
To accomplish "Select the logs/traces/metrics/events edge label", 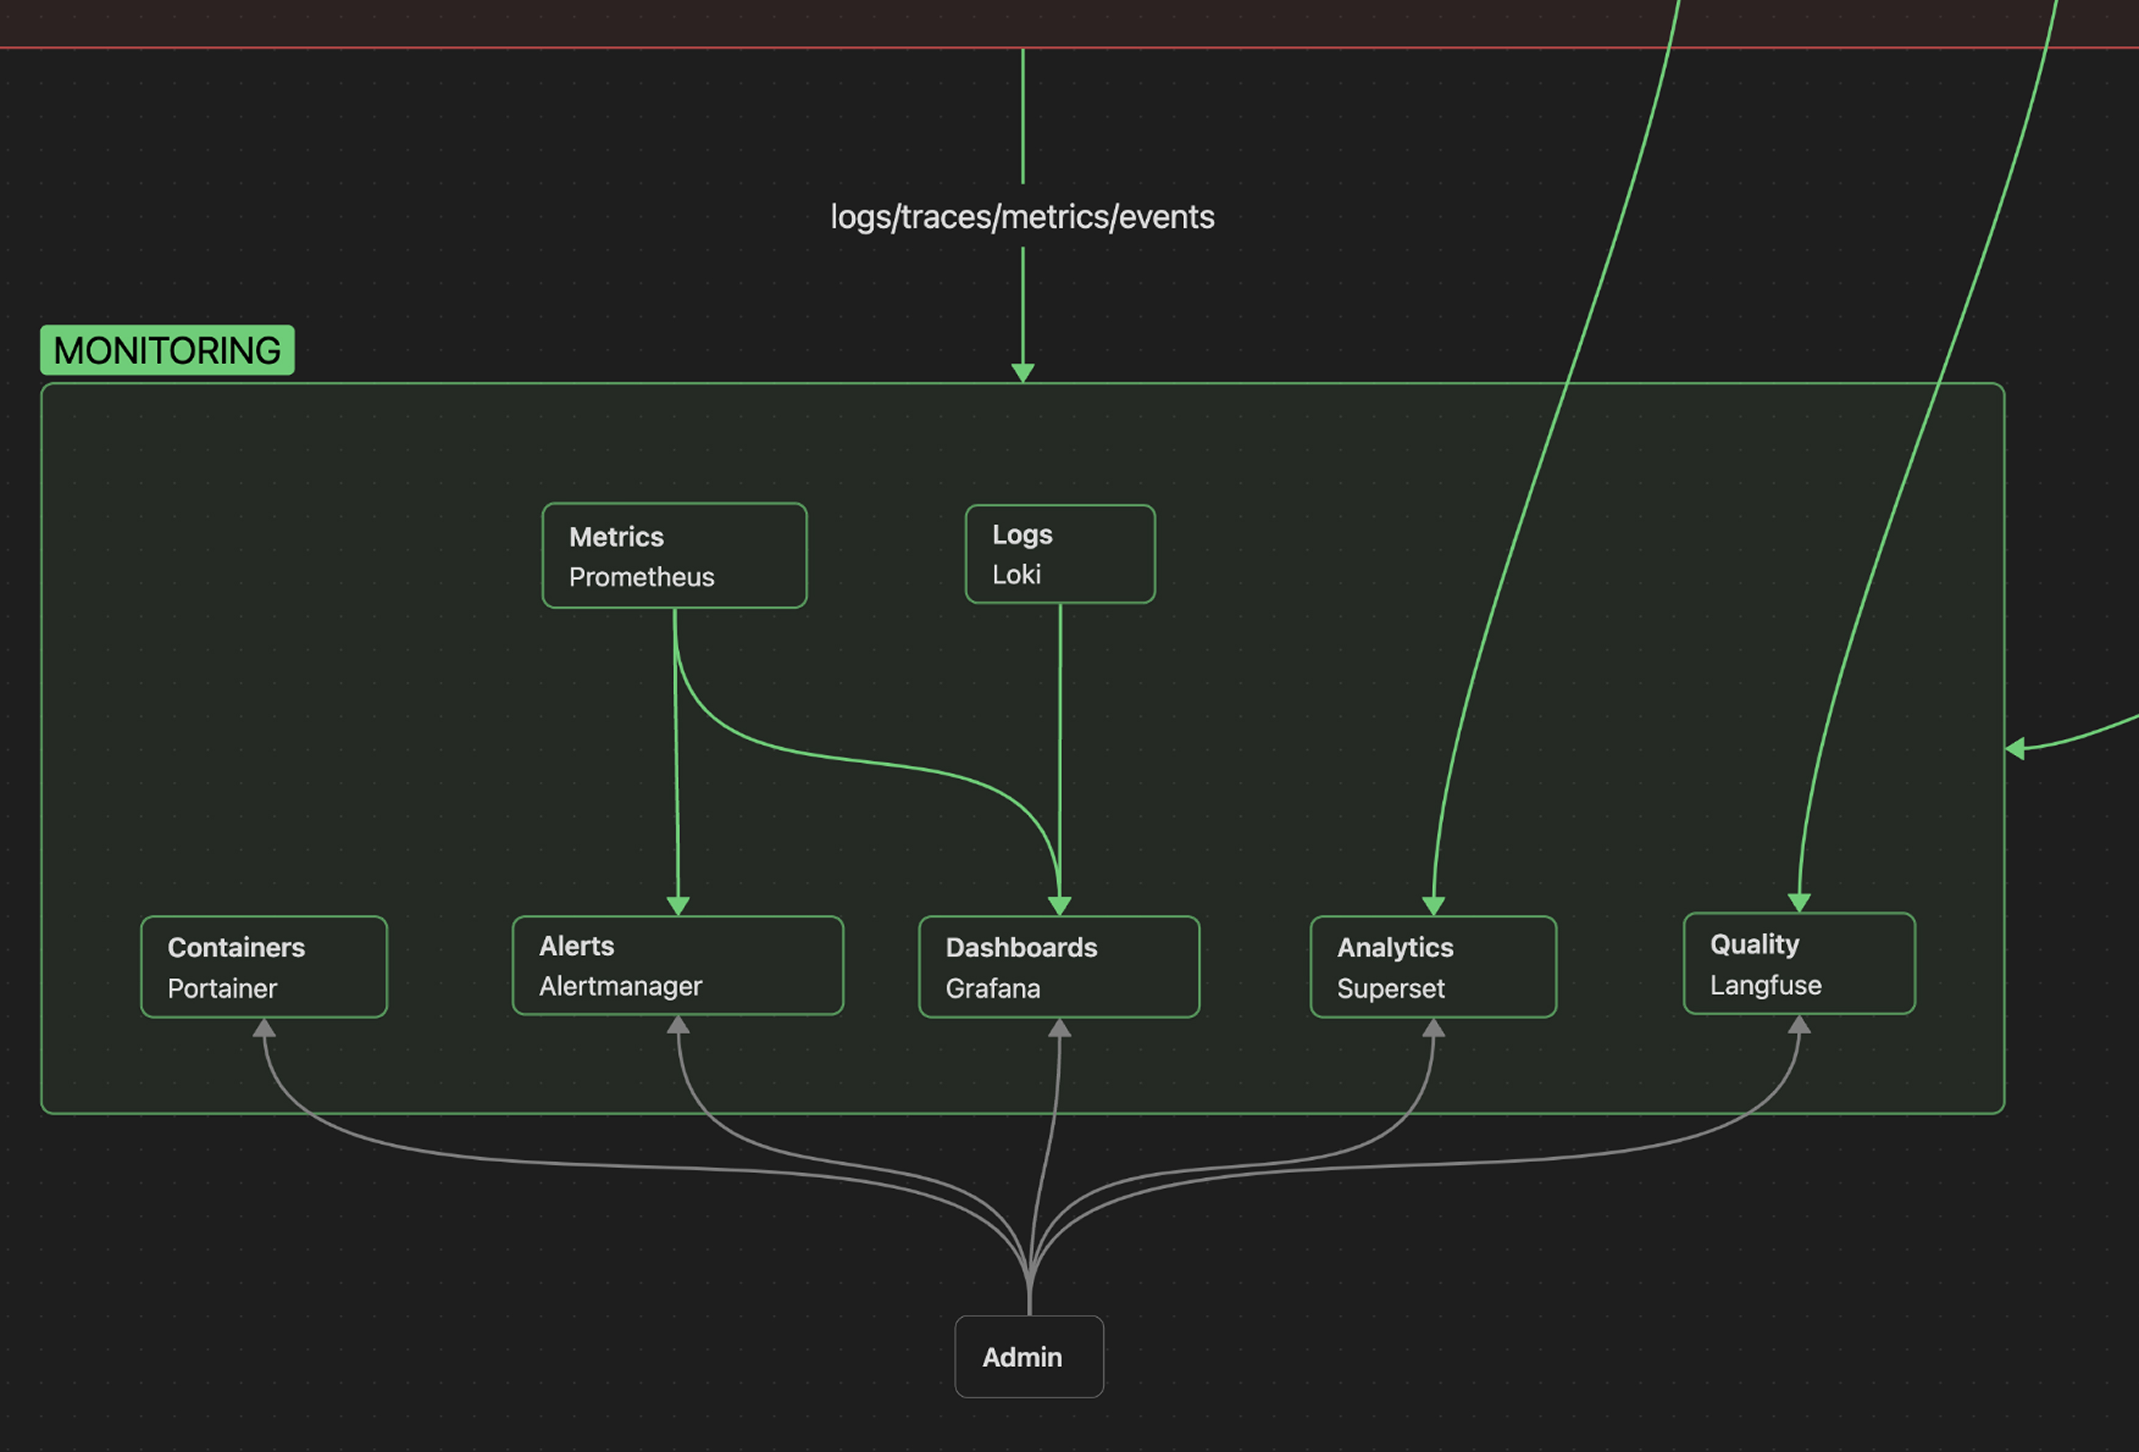I will point(1023,216).
